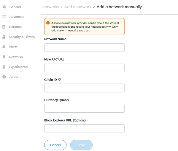Click the Contacts book icon
178x151 pixels.
tap(4, 27)
